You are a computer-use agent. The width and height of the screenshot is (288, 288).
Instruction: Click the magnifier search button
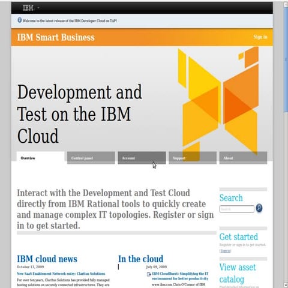[259, 208]
